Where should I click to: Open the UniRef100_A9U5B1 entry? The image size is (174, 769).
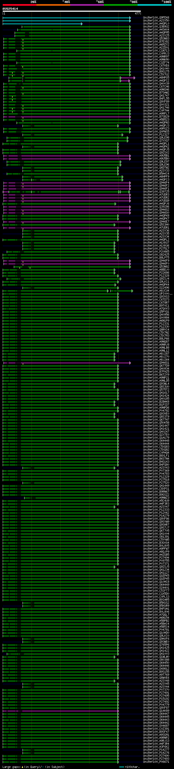[156, 155]
